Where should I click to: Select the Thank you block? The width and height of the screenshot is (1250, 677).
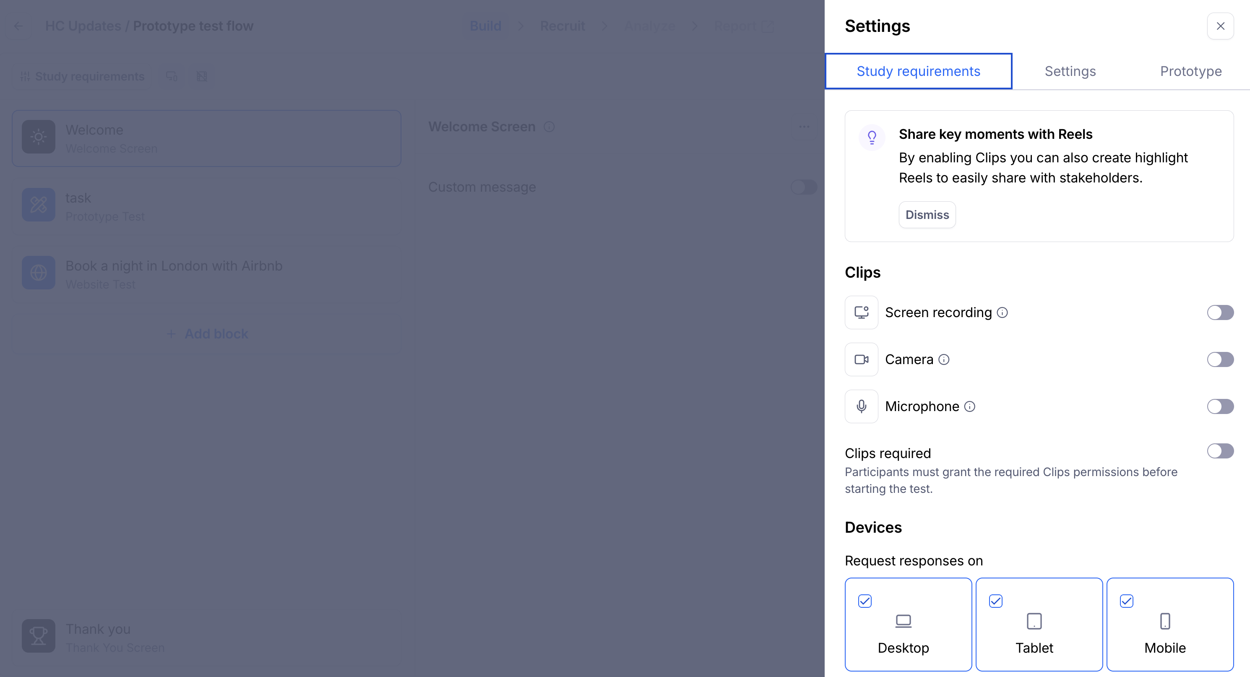click(206, 637)
